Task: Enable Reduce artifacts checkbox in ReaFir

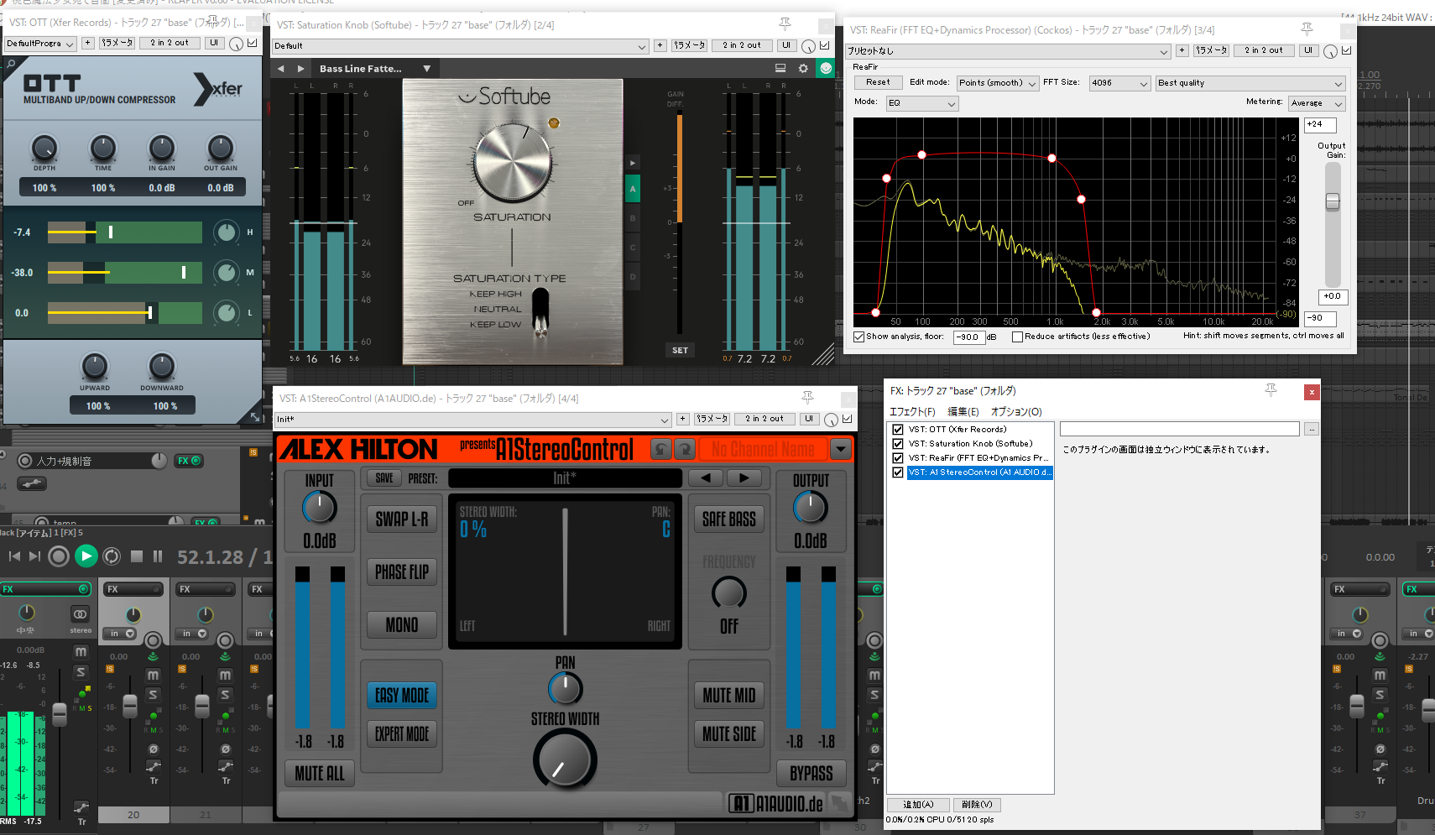Action: (1017, 337)
